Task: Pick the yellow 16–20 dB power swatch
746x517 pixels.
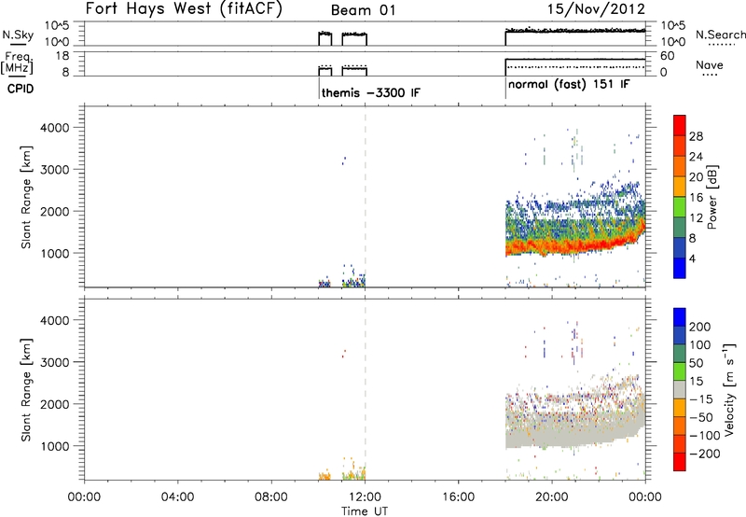Action: point(680,187)
